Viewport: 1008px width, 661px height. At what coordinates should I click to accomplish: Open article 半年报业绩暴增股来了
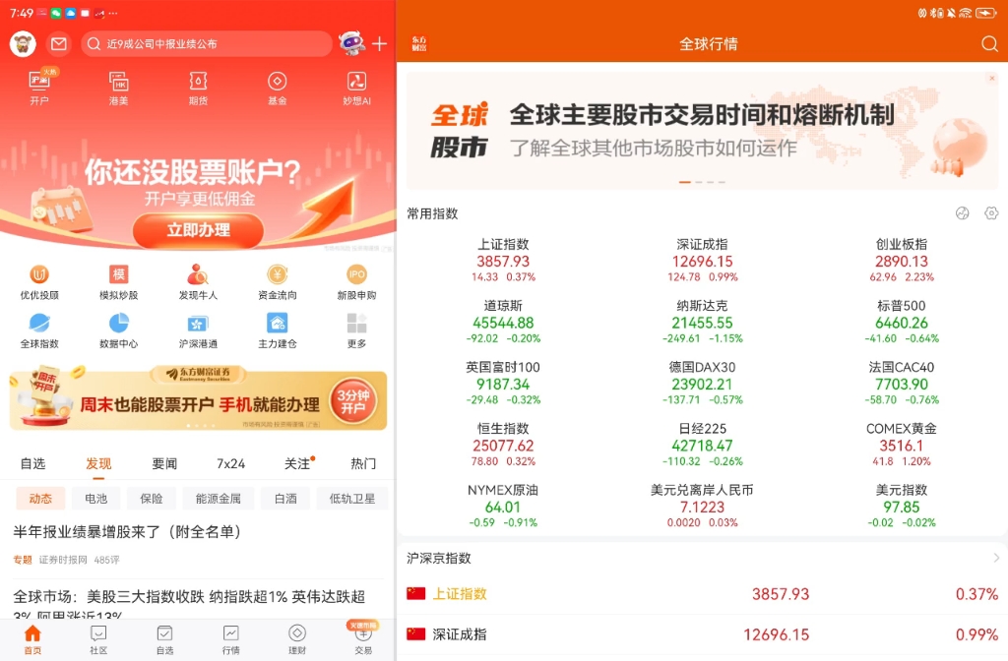coord(198,545)
